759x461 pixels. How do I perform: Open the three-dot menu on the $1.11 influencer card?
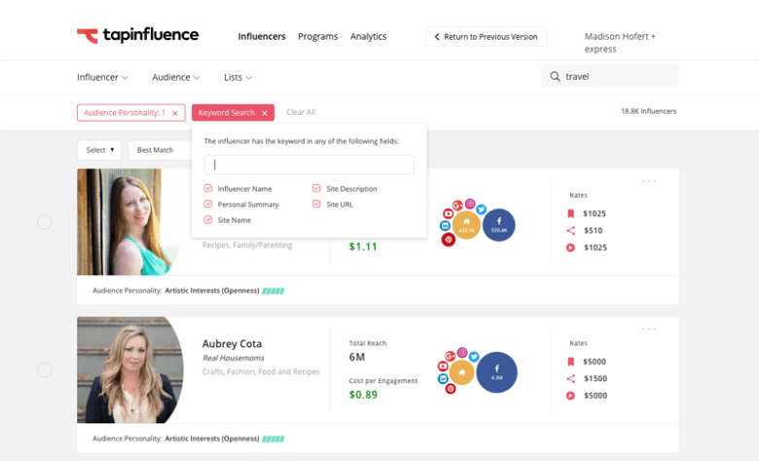(649, 181)
